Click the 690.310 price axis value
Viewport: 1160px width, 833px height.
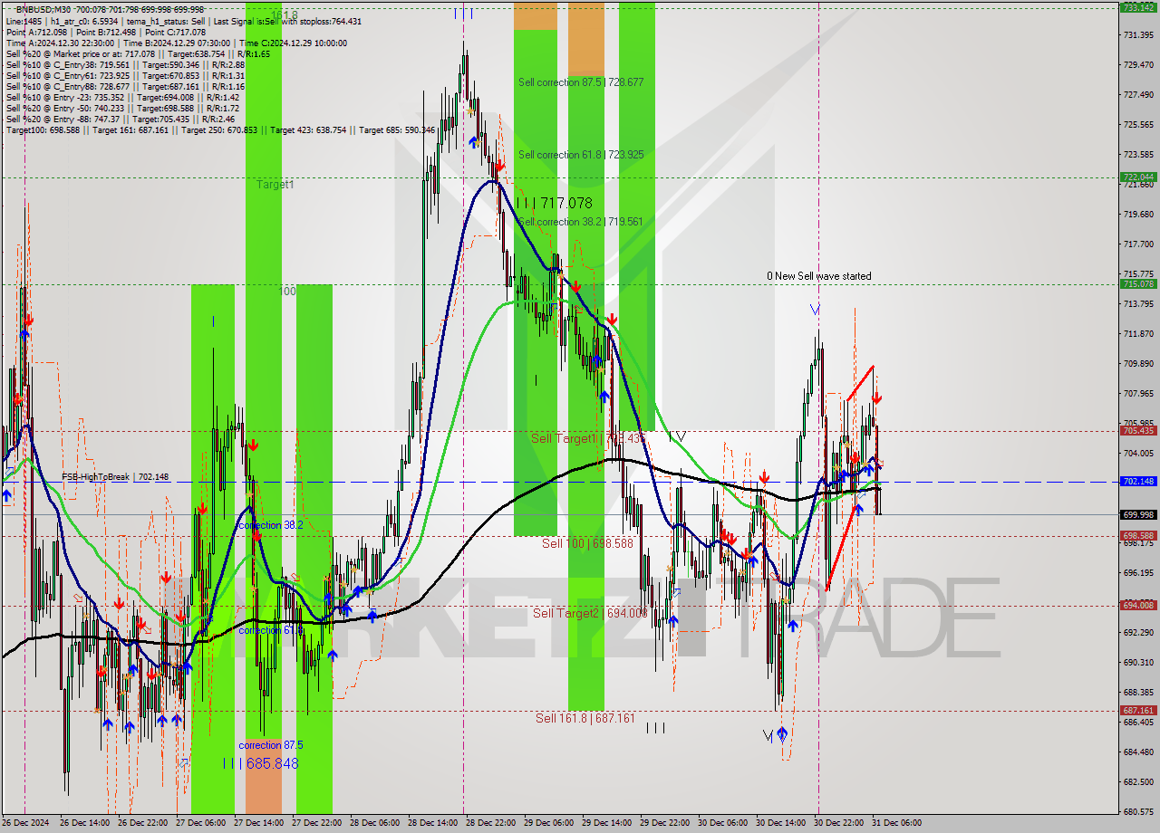coord(1138,662)
